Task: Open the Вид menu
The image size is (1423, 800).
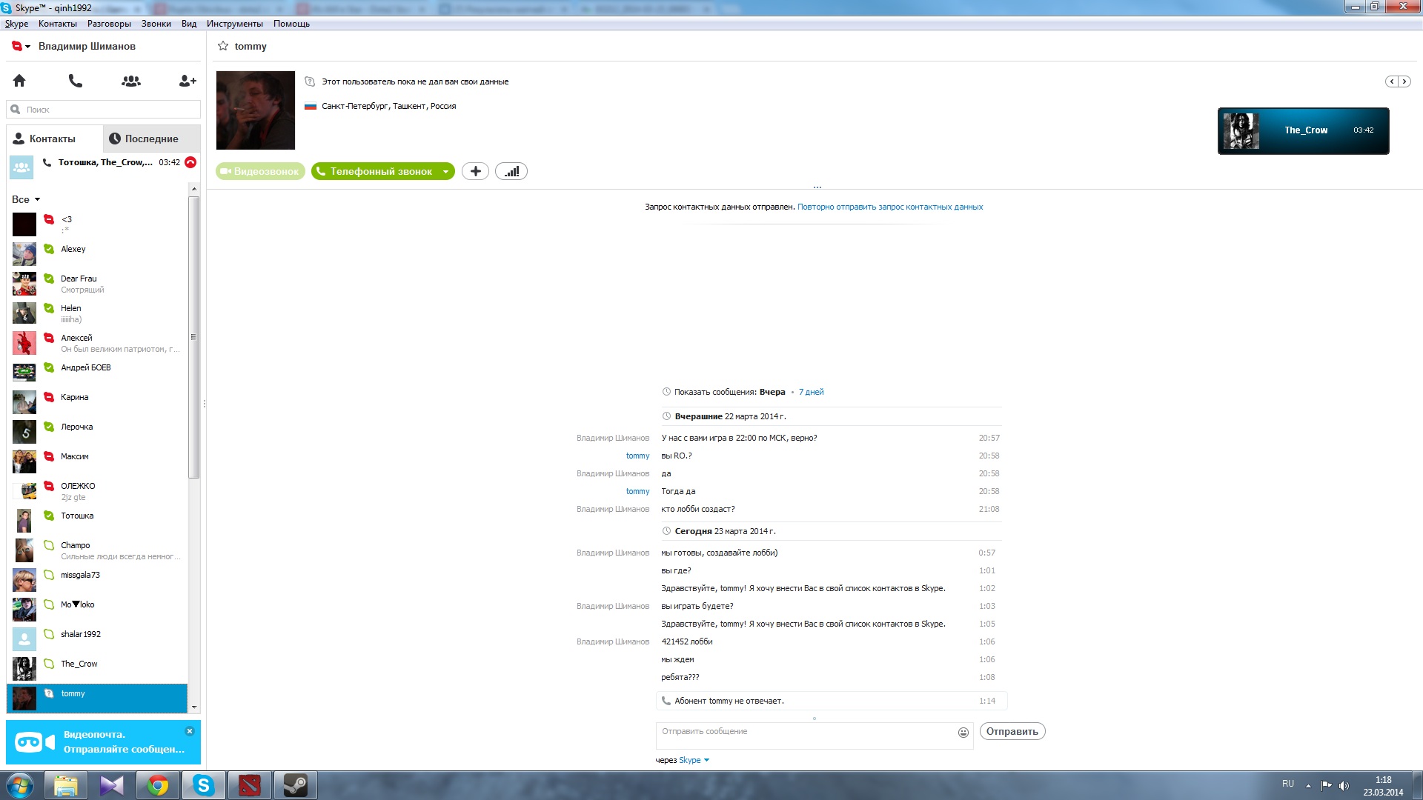Action: pyautogui.click(x=189, y=24)
